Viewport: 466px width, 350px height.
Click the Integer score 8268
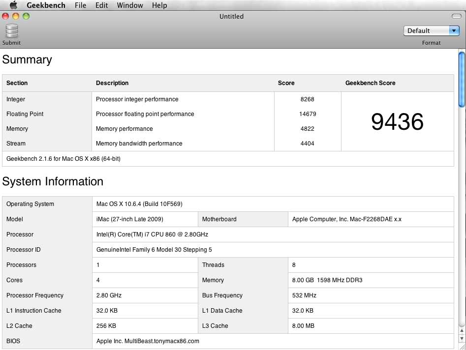click(307, 99)
